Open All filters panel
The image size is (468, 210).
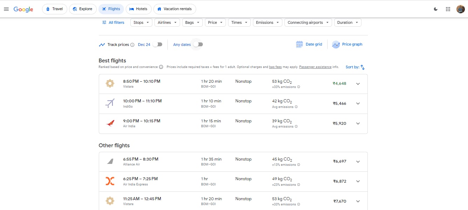tap(113, 22)
